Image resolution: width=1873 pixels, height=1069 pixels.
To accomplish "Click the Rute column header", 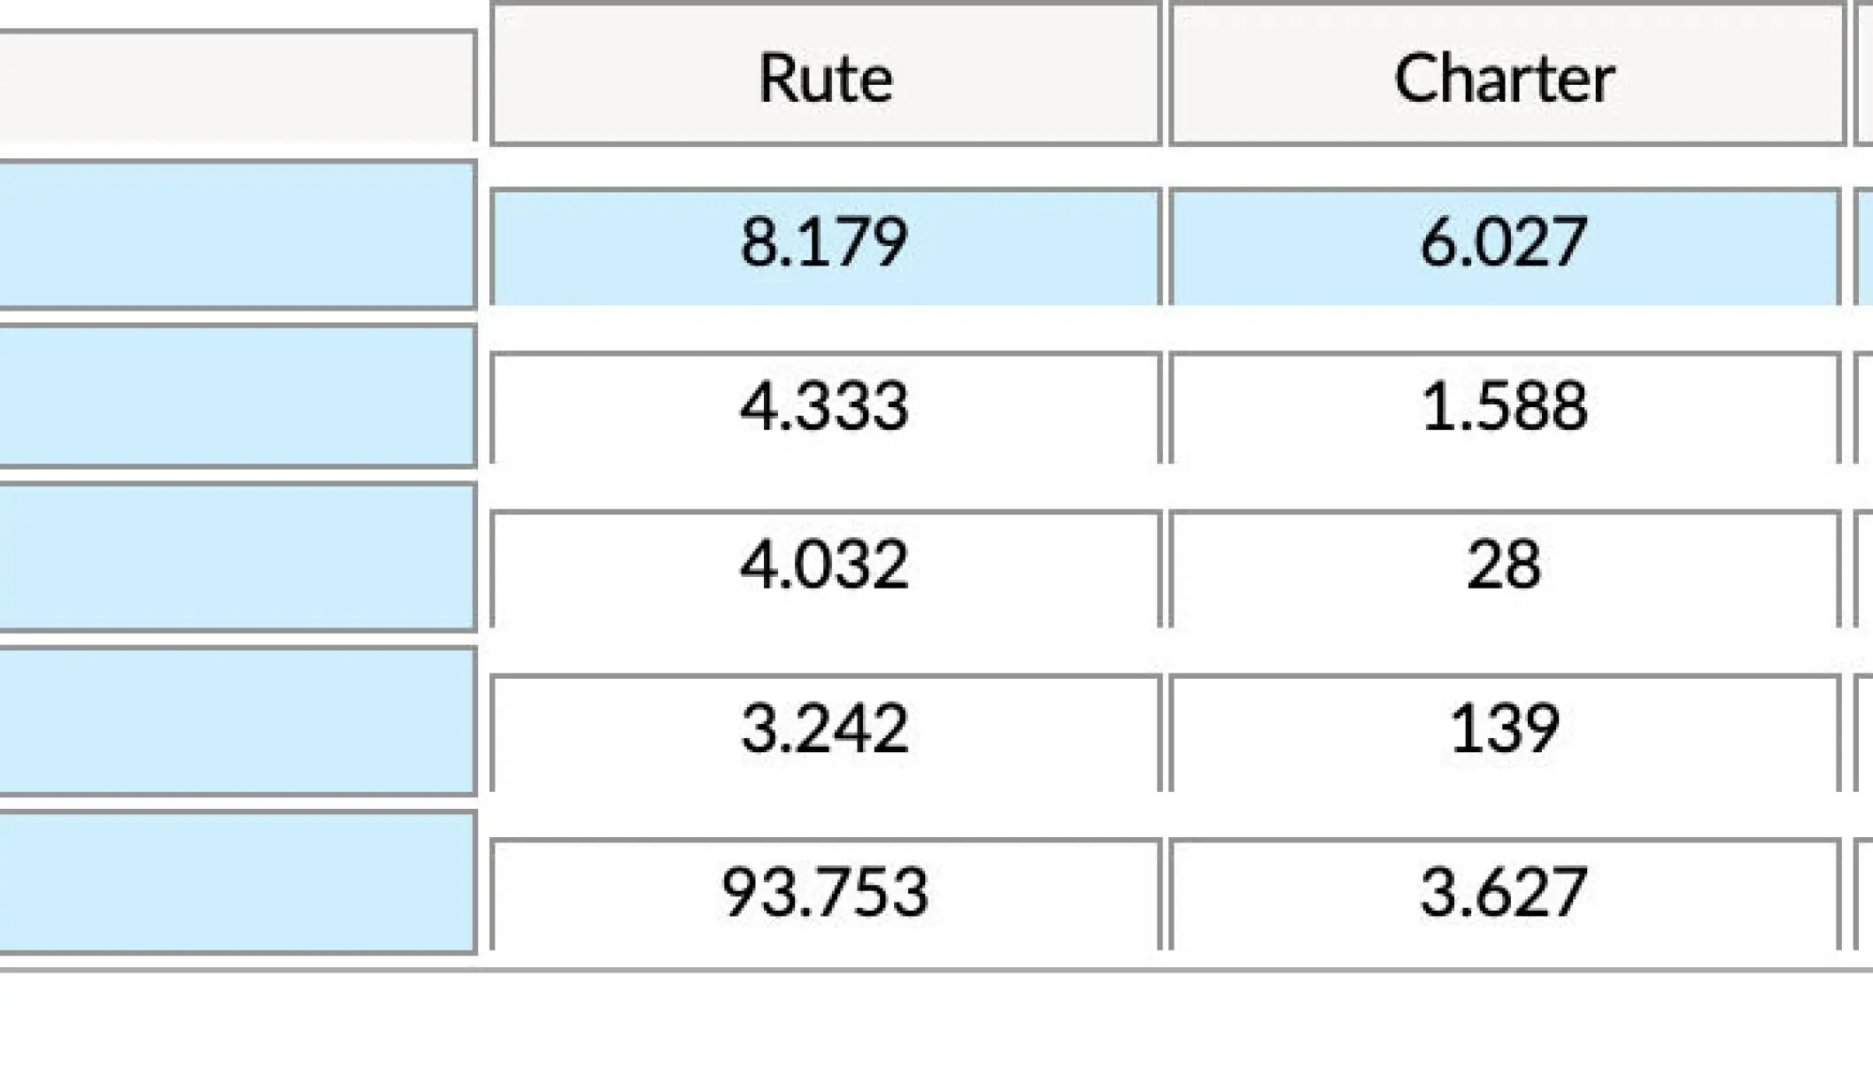I will (825, 78).
